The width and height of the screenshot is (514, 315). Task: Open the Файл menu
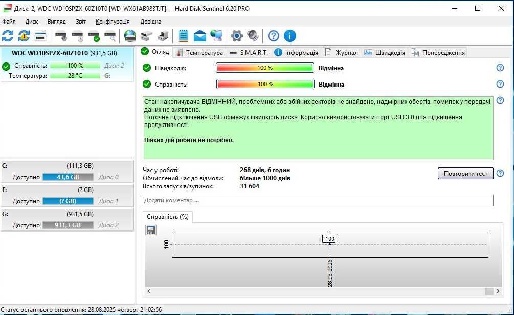click(9, 22)
